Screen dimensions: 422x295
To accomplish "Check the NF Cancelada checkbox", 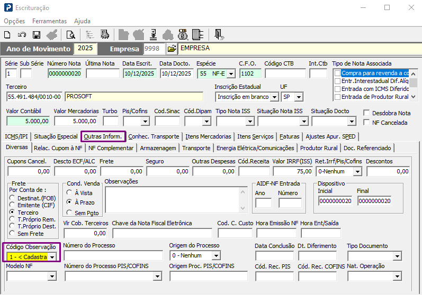I will pyautogui.click(x=367, y=123).
